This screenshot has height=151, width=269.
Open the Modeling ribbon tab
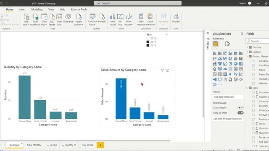pos(37,9)
